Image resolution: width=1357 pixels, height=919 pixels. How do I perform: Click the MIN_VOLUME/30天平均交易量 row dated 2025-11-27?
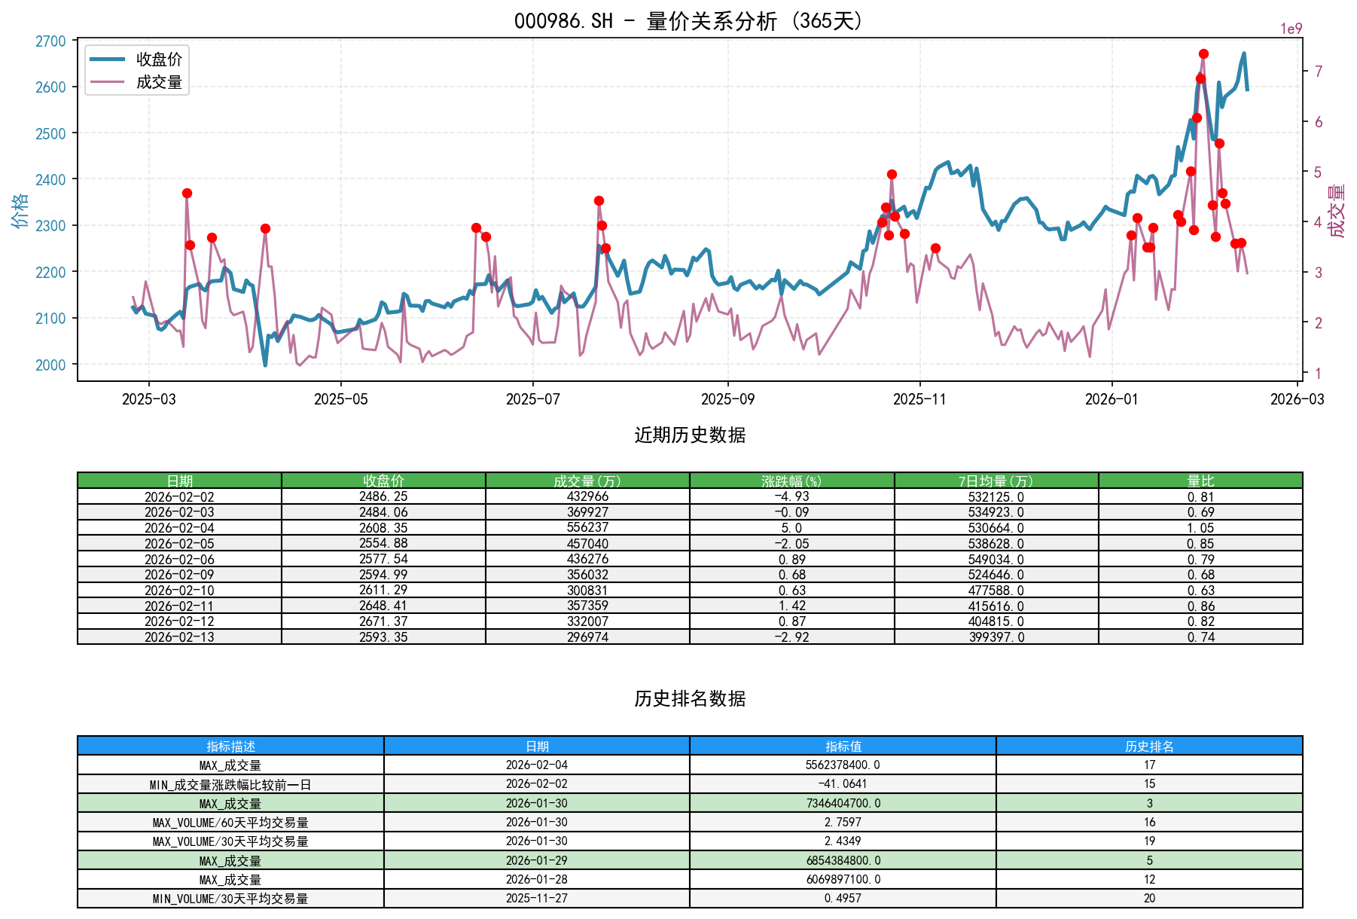click(x=678, y=899)
